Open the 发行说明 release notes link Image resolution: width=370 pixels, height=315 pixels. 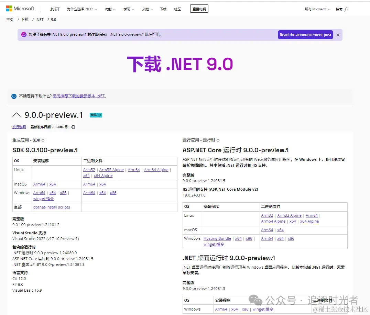tap(19, 127)
